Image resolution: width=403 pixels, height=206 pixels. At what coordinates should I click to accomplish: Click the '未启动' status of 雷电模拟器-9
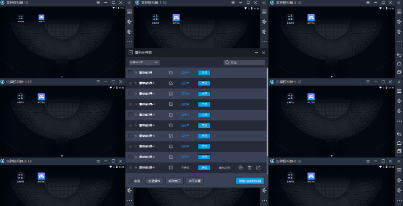(x=185, y=168)
